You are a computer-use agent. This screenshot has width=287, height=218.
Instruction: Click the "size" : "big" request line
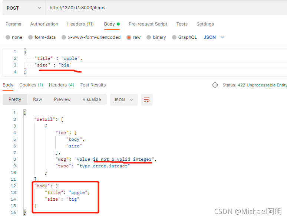[53, 65]
